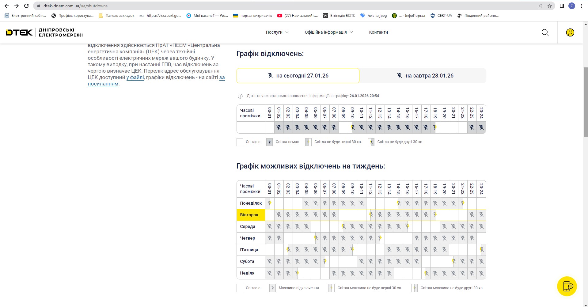The width and height of the screenshot is (588, 307).
Task: Open the yellow floating chat widget button
Action: pyautogui.click(x=567, y=286)
